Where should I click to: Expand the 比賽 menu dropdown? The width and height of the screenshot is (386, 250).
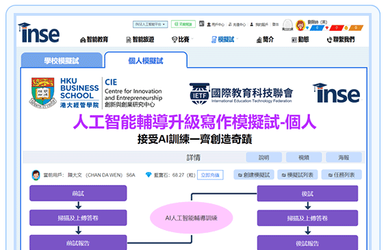(183, 40)
